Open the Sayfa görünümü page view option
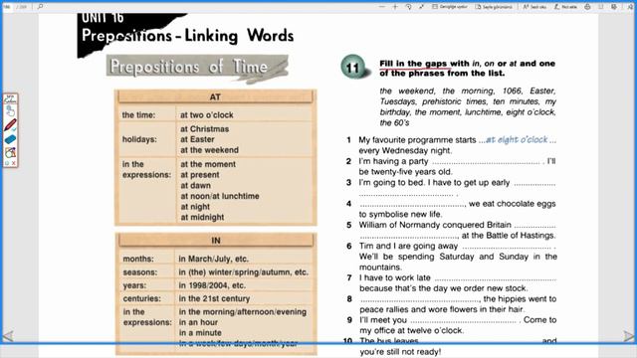The image size is (637, 358). click(x=494, y=7)
